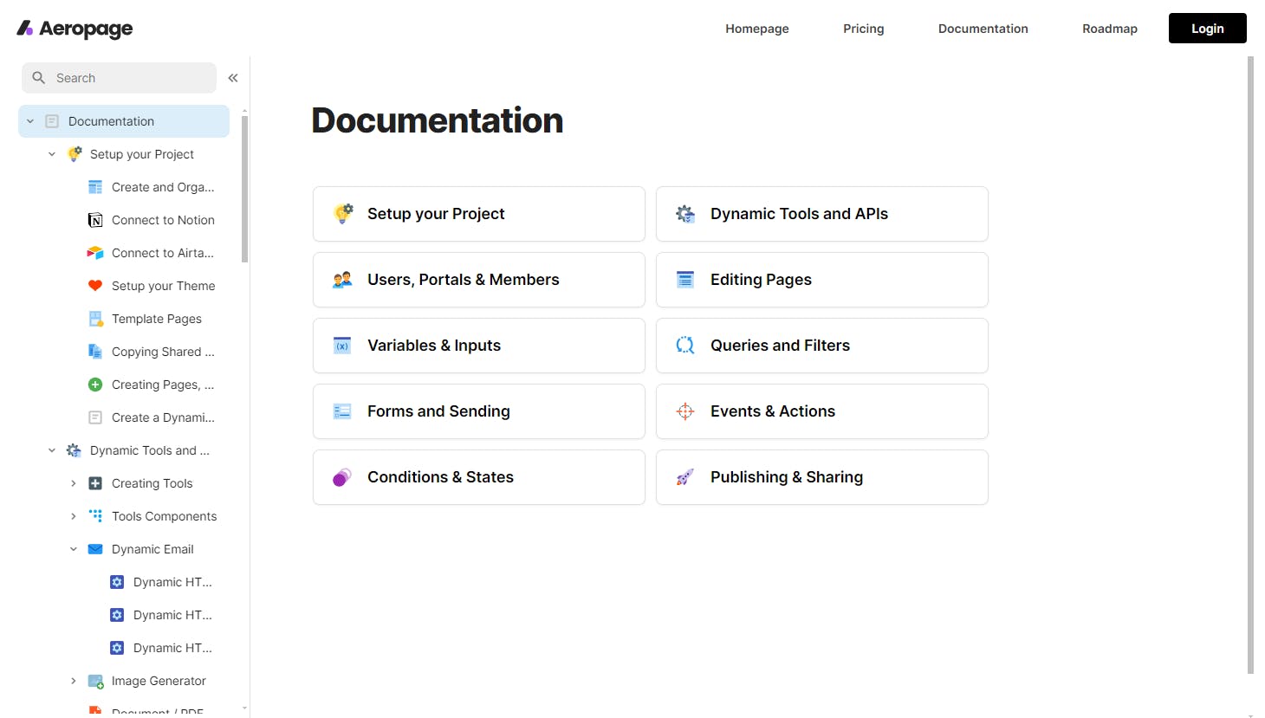The image size is (1265, 718).
Task: Click the Image Generator icon
Action: [x=95, y=681]
